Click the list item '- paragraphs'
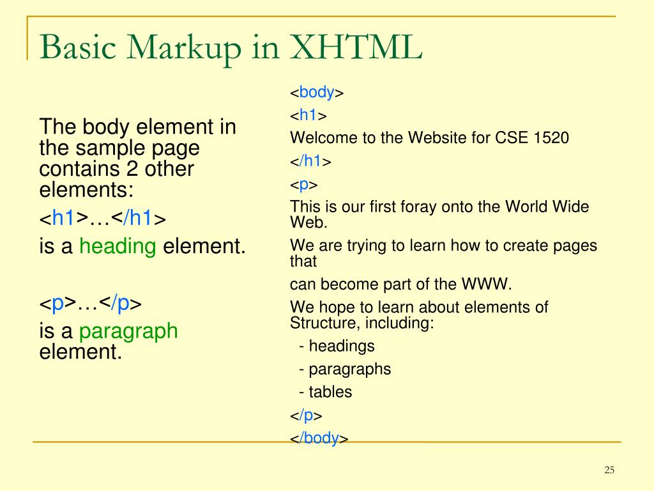654x491 pixels. (x=345, y=370)
